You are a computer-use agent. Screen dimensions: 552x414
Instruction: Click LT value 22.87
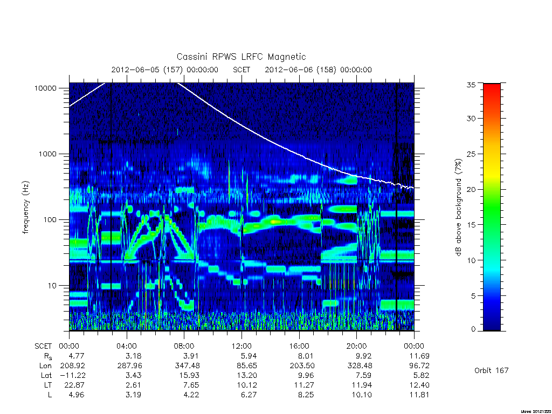click(x=74, y=385)
